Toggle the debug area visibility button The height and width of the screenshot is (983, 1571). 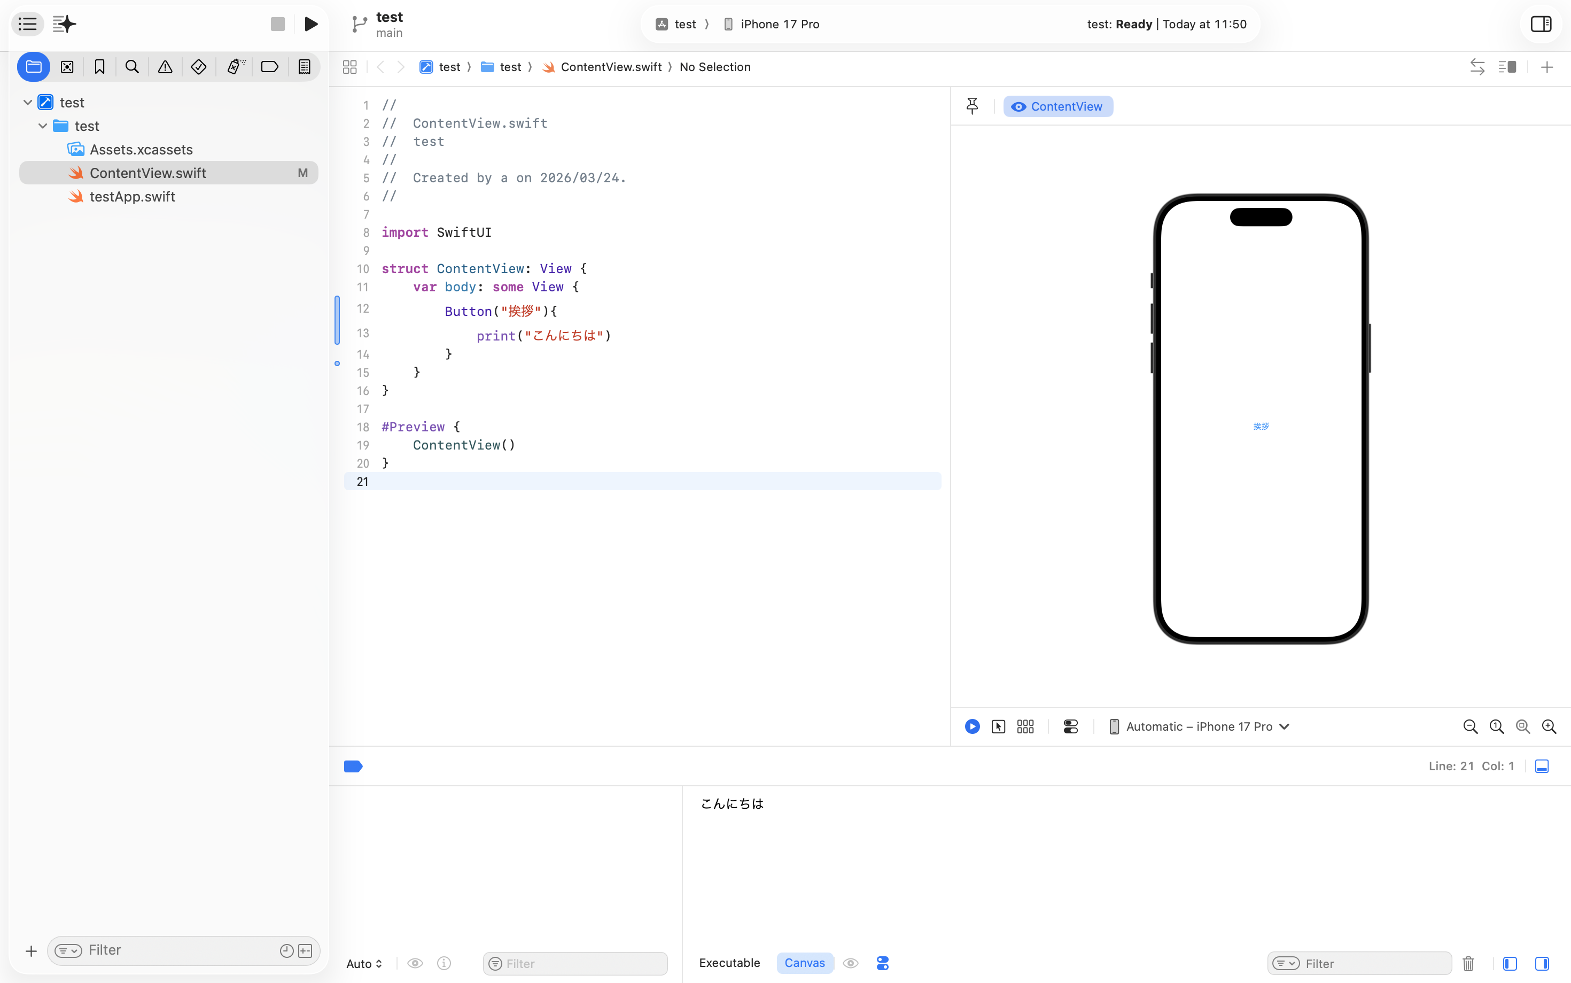[1542, 766]
